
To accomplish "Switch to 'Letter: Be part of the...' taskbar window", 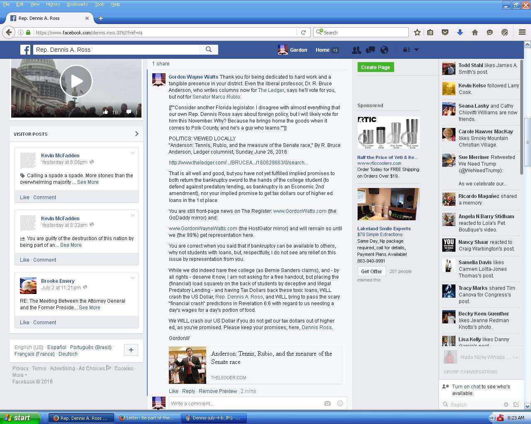I will (147, 418).
